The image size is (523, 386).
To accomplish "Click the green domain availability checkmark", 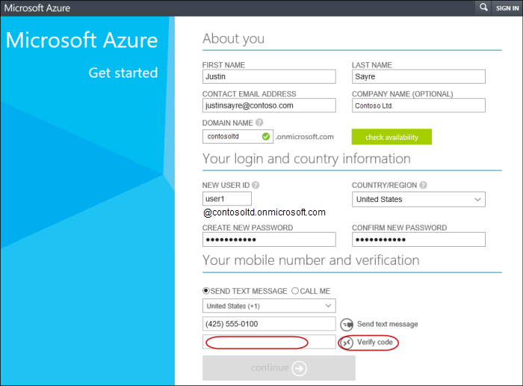I will tap(266, 137).
